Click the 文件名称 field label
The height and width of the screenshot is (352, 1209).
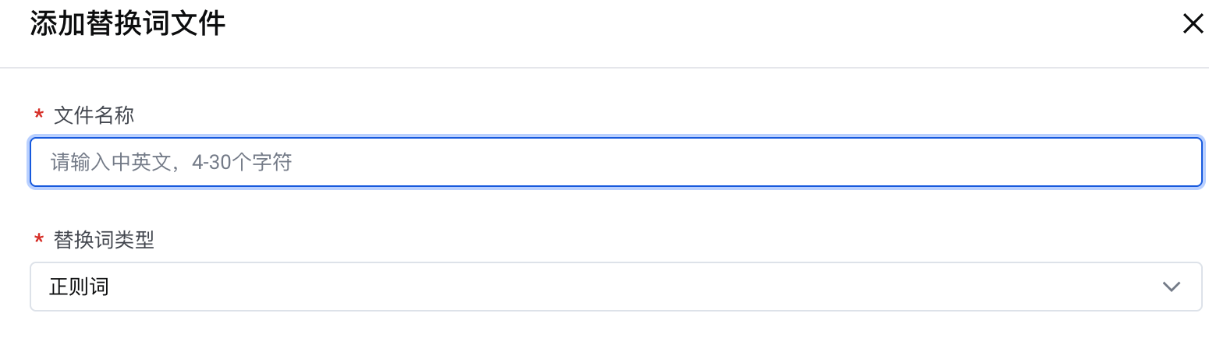coord(94,115)
